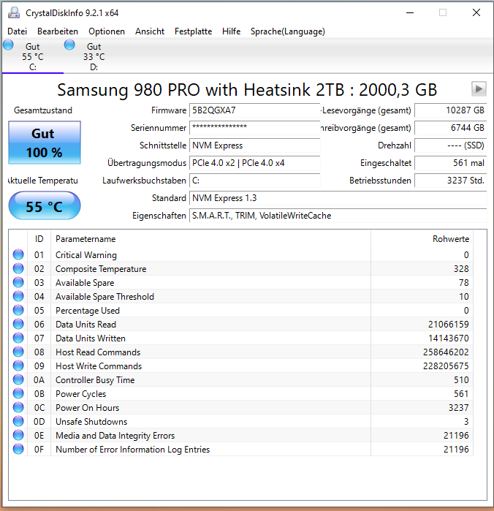
Task: Open the Optionen menu
Action: pyautogui.click(x=107, y=31)
